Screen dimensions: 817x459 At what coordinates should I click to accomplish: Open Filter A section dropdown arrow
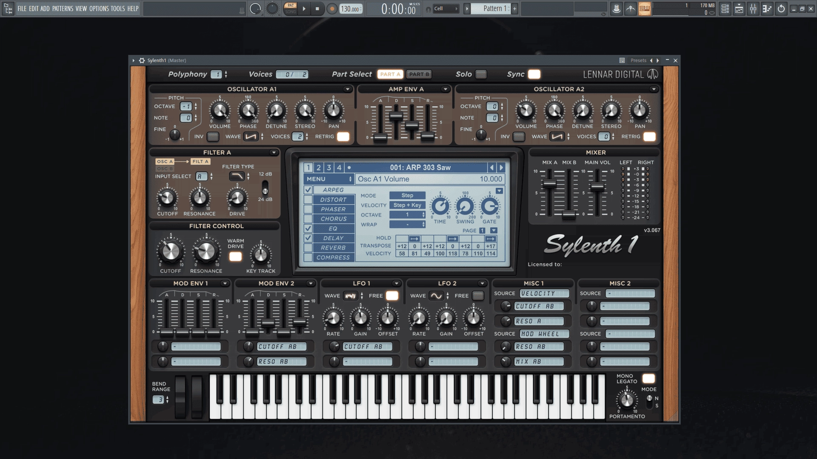point(274,153)
